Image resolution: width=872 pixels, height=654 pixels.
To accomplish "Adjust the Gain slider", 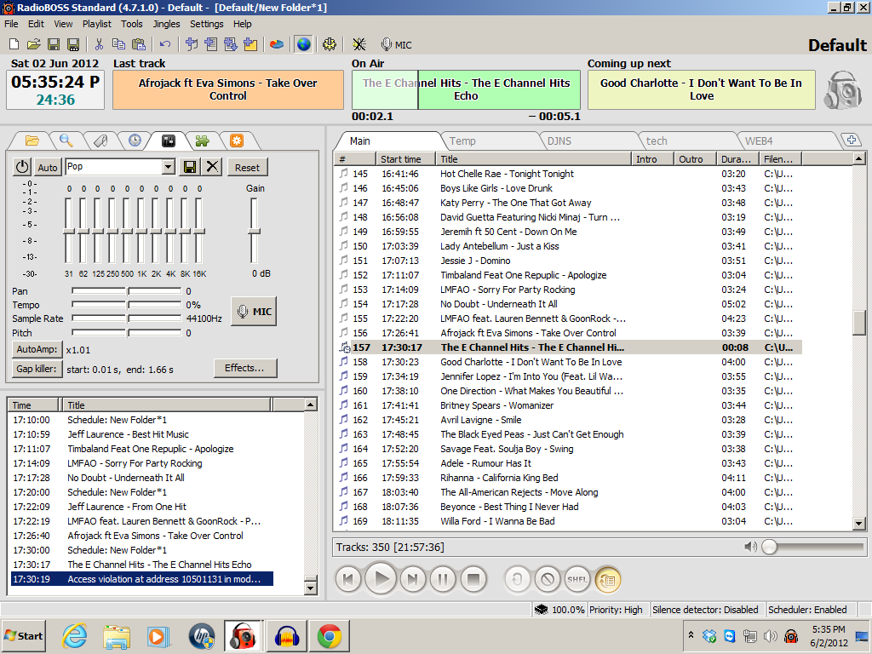I will (254, 231).
